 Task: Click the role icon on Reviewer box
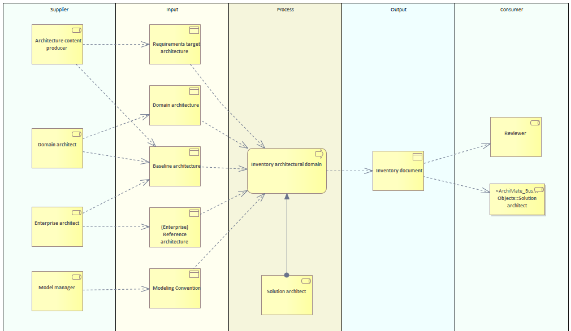pos(534,123)
